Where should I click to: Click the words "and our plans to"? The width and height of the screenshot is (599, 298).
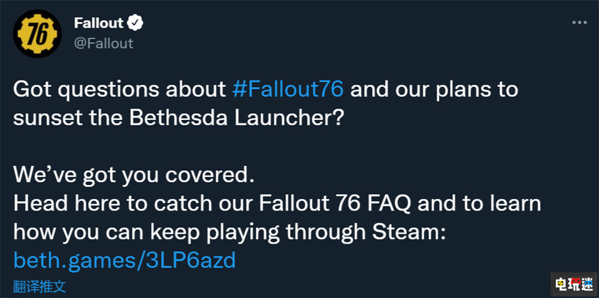(x=434, y=89)
